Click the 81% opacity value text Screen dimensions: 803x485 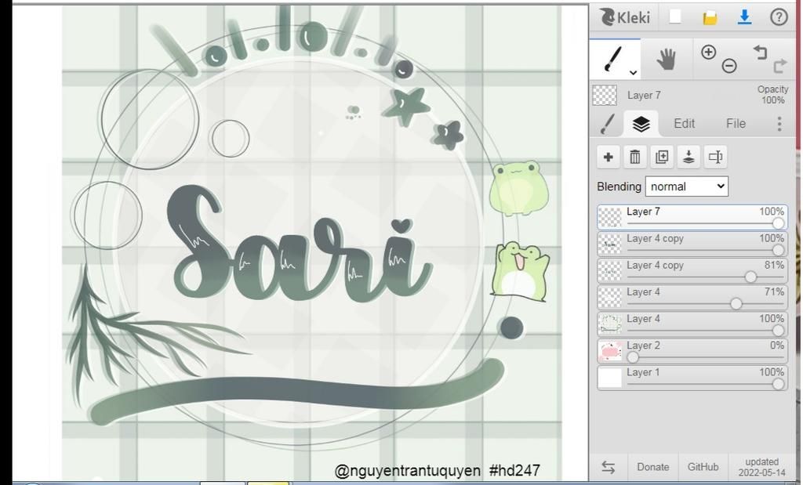tap(774, 265)
